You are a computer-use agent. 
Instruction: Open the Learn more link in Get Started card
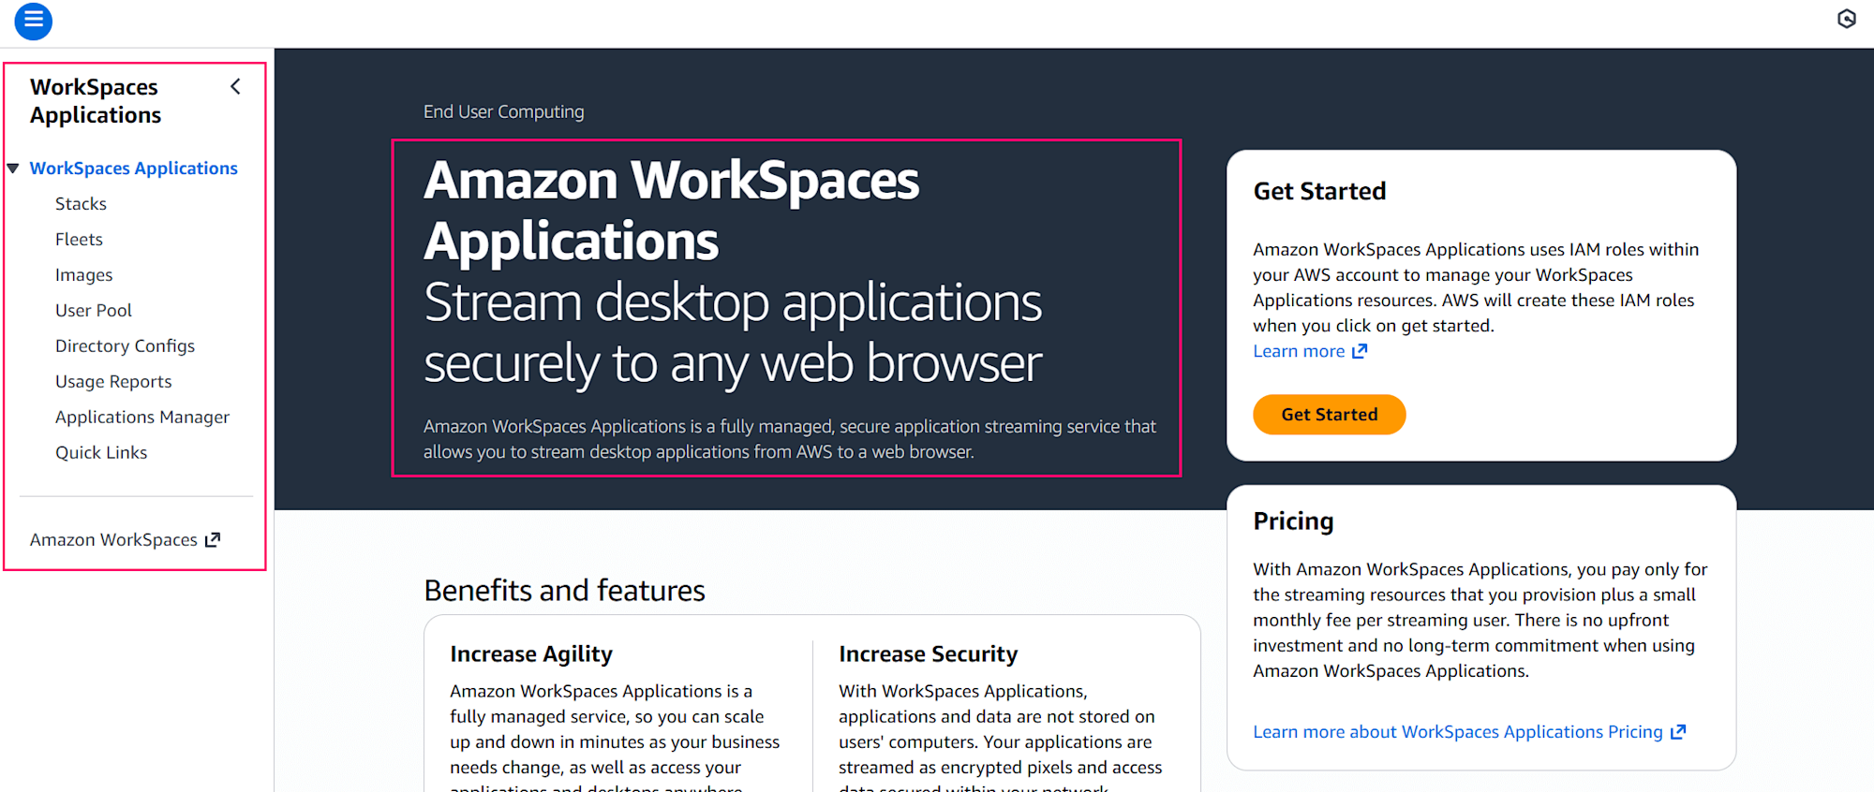pos(1300,350)
